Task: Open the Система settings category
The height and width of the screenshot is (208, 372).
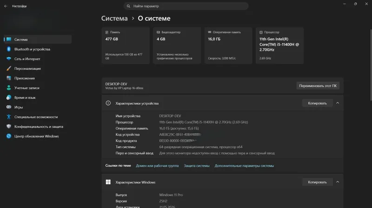Action: click(38, 39)
